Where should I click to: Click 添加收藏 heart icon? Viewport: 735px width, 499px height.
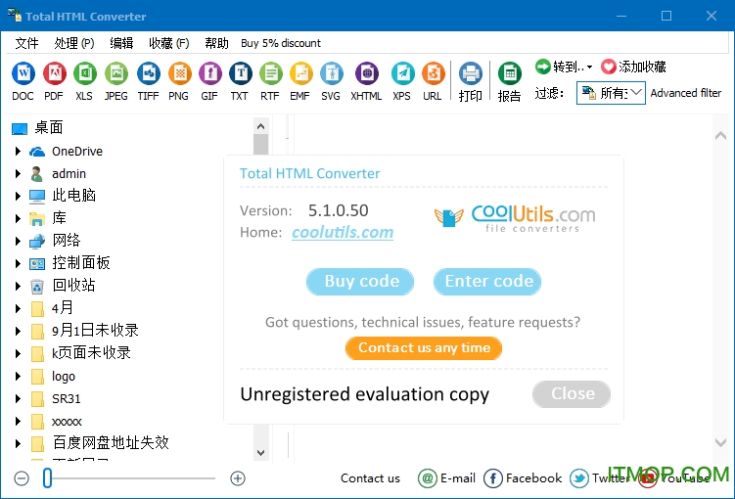[x=609, y=67]
